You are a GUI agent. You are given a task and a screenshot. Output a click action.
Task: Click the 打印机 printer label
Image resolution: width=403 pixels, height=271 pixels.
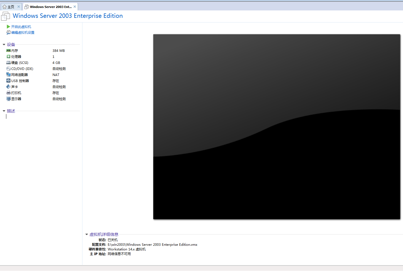tap(16, 93)
